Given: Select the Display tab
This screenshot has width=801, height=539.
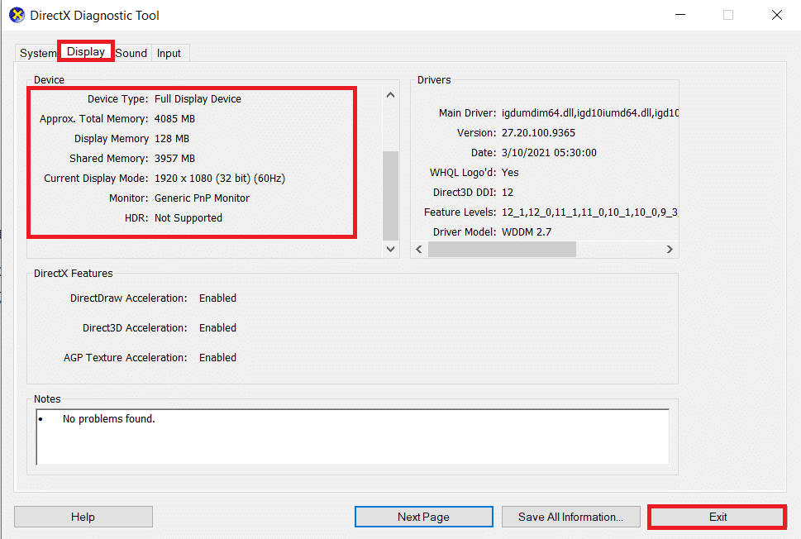Looking at the screenshot, I should click(85, 51).
